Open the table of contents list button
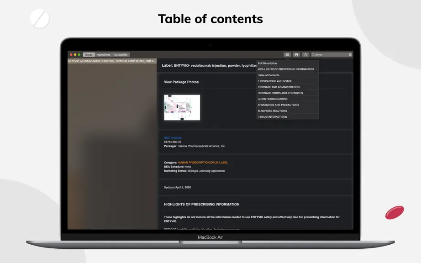 point(287,54)
